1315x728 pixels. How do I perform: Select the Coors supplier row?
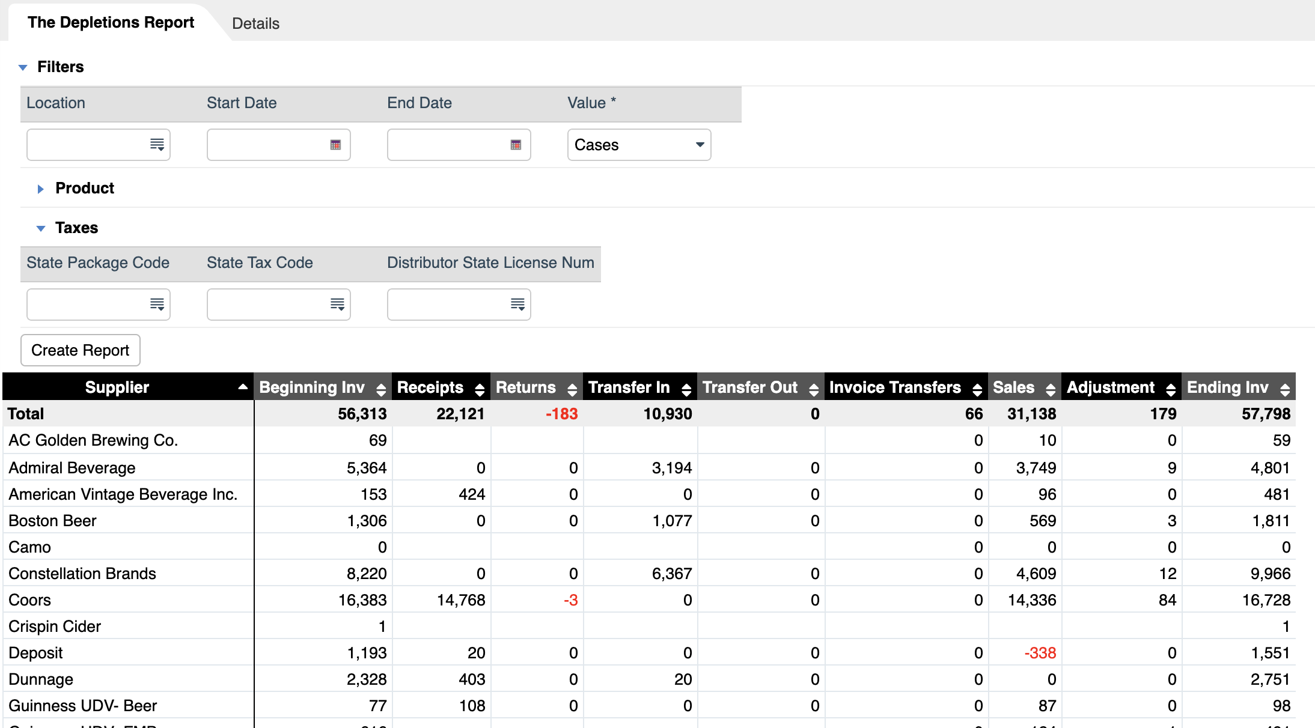point(649,600)
